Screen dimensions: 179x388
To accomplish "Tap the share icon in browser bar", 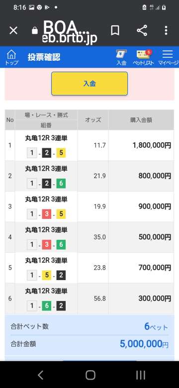I will [142, 31].
